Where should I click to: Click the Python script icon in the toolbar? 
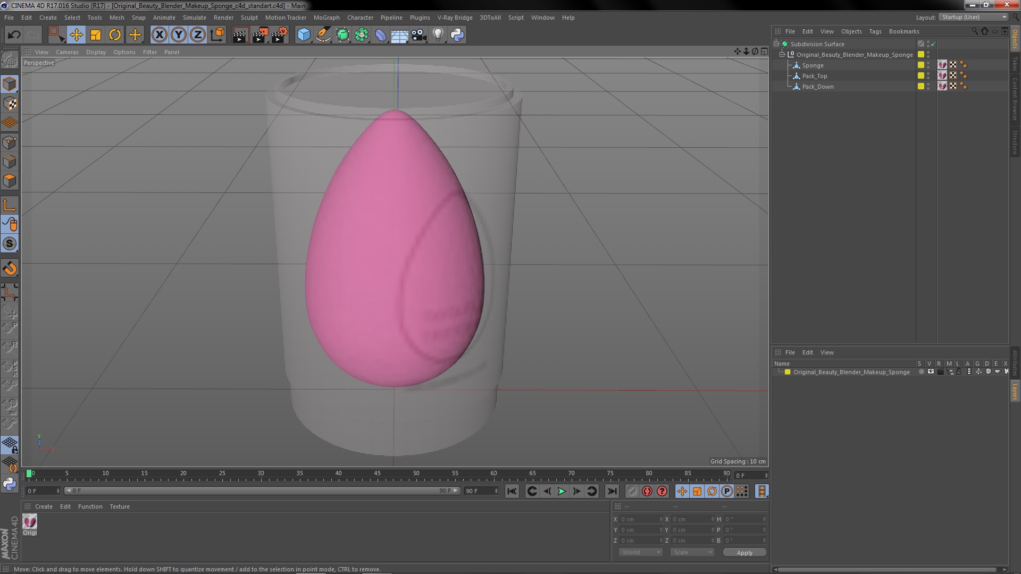(457, 35)
